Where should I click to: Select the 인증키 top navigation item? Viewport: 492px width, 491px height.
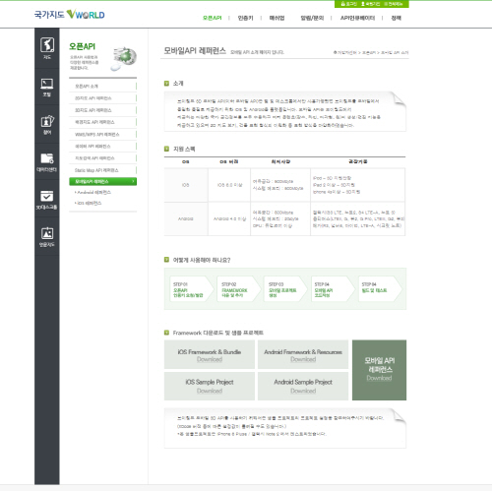[x=245, y=18]
